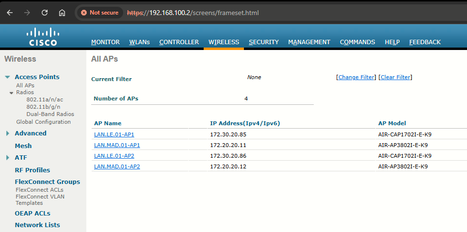The width and height of the screenshot is (467, 232).
Task: Click AP model in the LAN.LE.01-AP1 row
Action: pyautogui.click(x=405, y=134)
